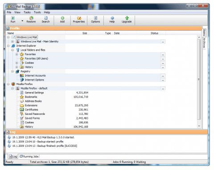This screenshot has width=214, height=170.
Task: Click the Add toolbar icon
Action: coord(62,18)
